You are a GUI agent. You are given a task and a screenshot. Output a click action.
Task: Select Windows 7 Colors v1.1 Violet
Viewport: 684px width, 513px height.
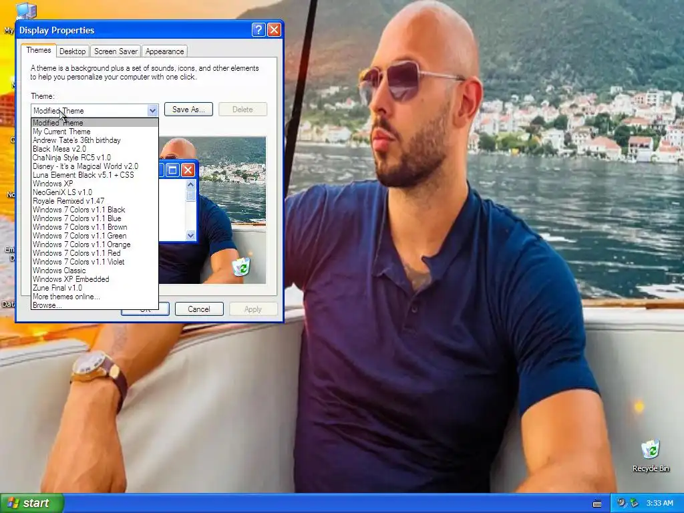[x=95, y=262]
